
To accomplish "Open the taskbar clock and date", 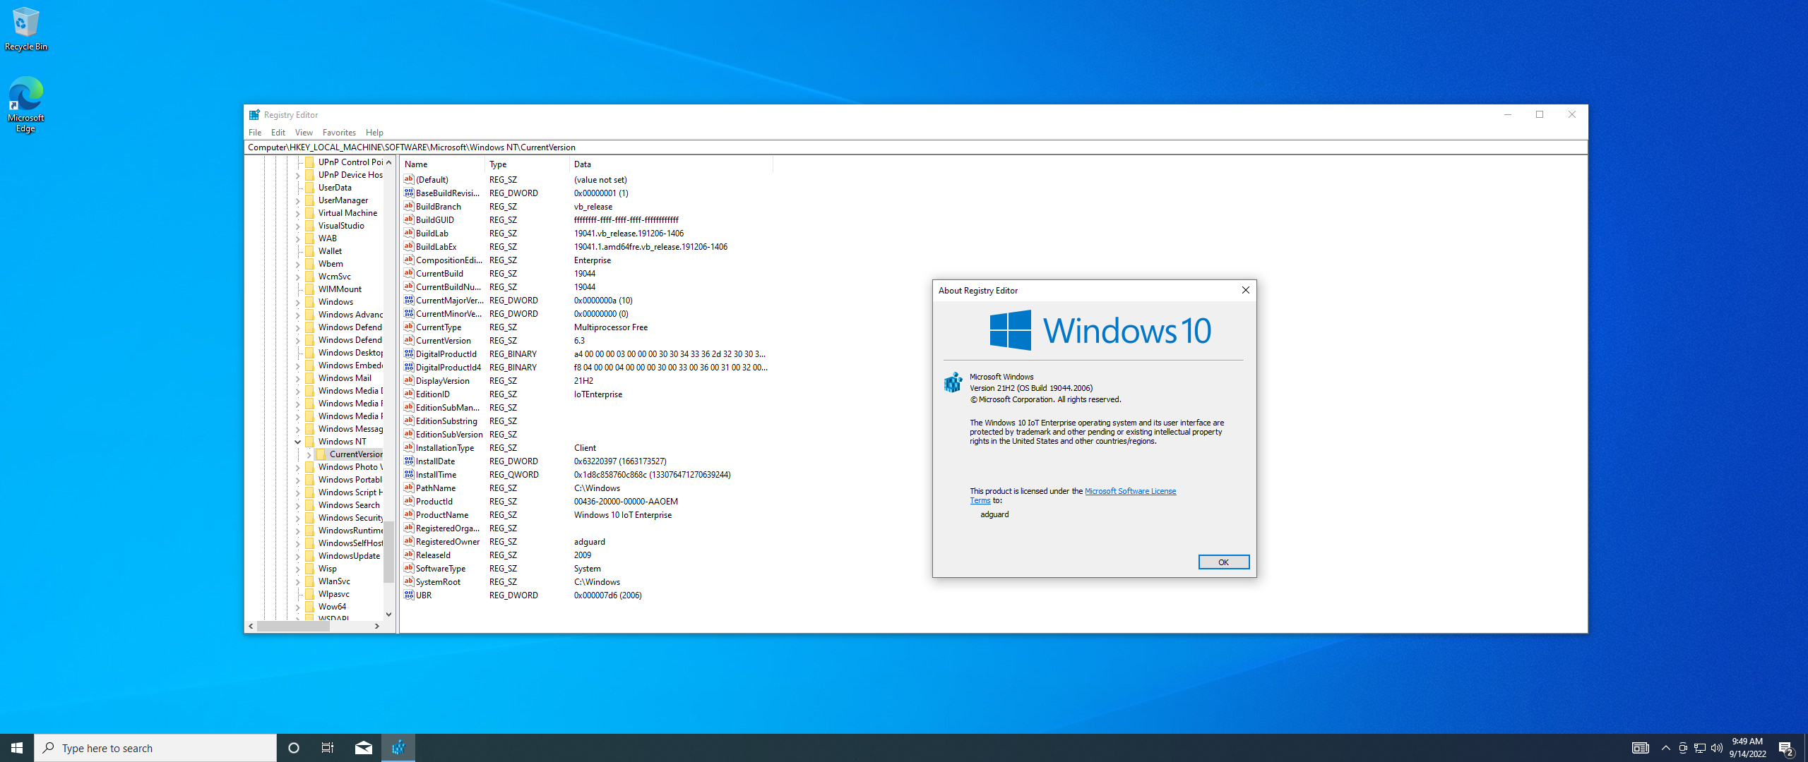I will click(1747, 748).
